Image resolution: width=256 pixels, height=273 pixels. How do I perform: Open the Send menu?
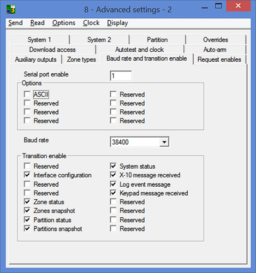[15, 23]
